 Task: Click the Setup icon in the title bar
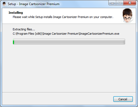click(x=4, y=4)
